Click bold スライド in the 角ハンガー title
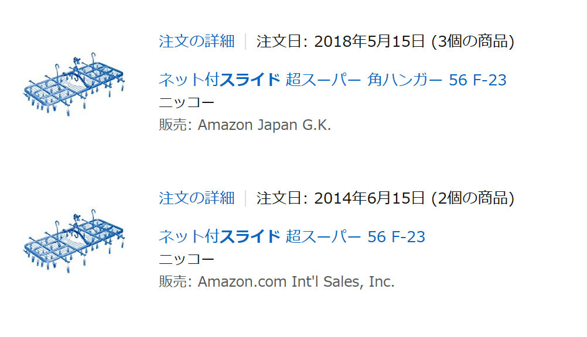Image resolution: width=587 pixels, height=337 pixels. point(250,80)
